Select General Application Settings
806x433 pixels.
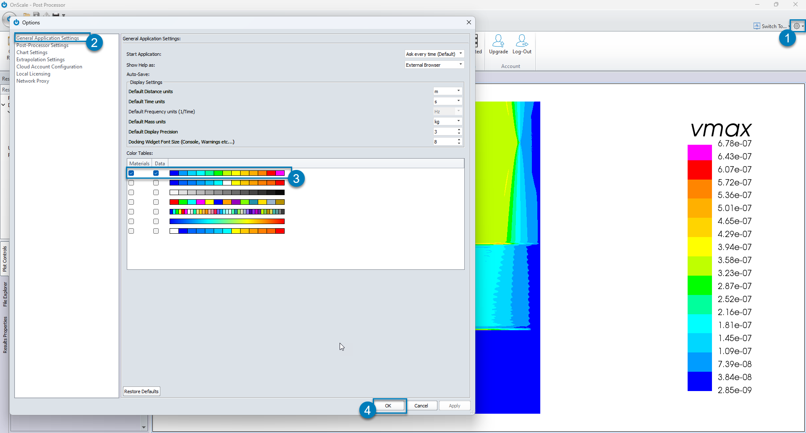(x=47, y=38)
